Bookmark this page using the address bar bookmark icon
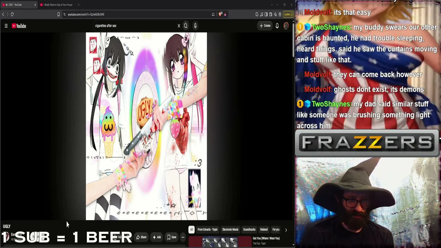This screenshot has height=248, width=441. [59, 14]
